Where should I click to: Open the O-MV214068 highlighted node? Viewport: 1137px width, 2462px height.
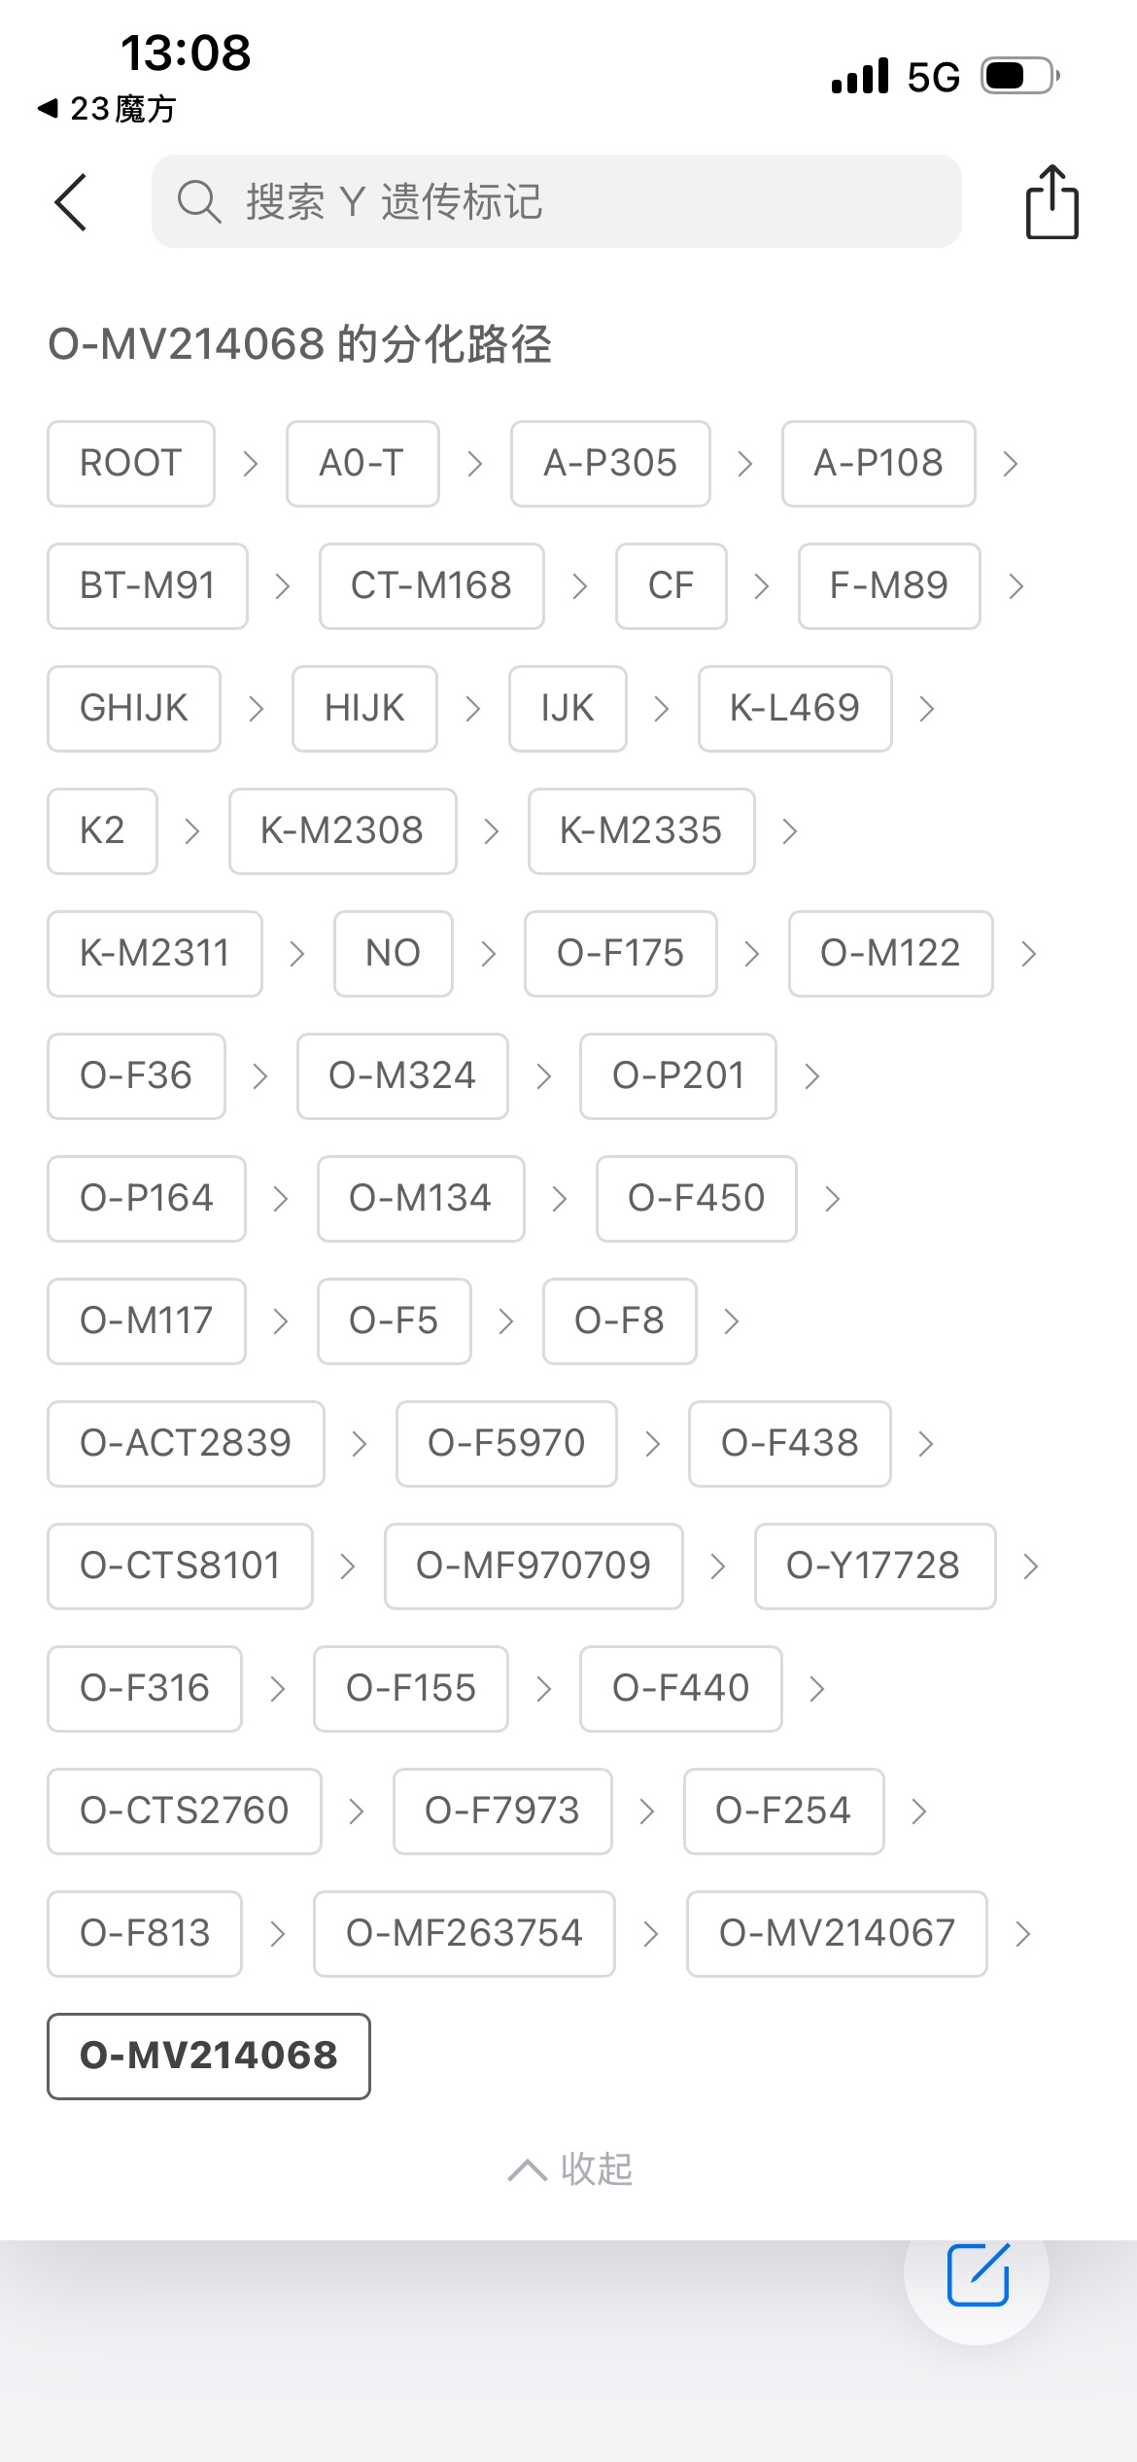[x=209, y=2056]
